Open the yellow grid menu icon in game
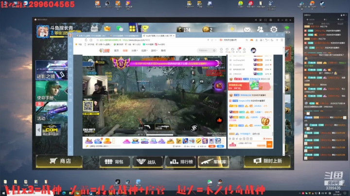This screenshot has width=350, height=196. 132,29
